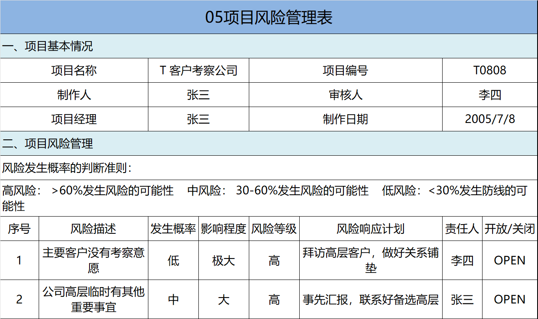Viewport: 538px width, 319px height.
Task: Select the response plan cell 事先汇报，联系好备选高层
Action: pyautogui.click(x=370, y=300)
